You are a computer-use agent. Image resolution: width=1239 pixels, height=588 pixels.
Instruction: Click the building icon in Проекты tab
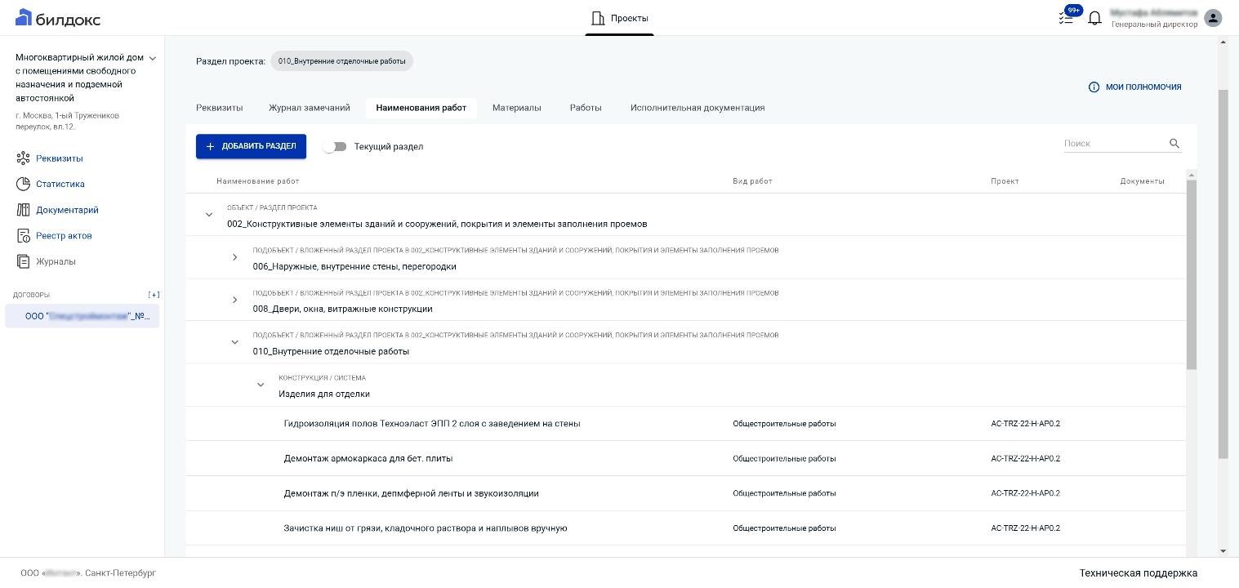click(598, 18)
